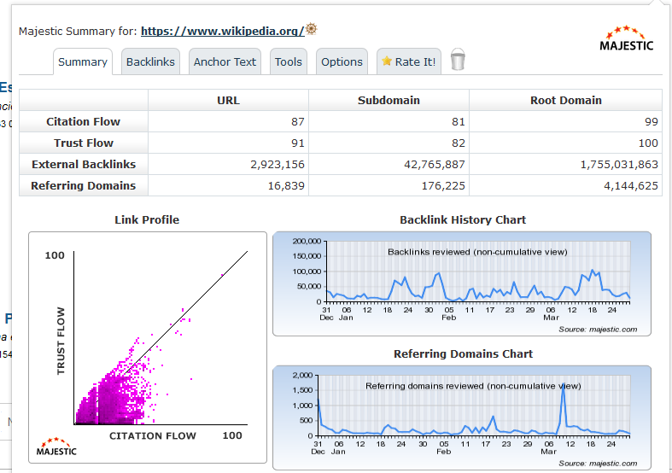Click the CITATION FLOW axis label
The image size is (672, 473).
click(x=153, y=435)
